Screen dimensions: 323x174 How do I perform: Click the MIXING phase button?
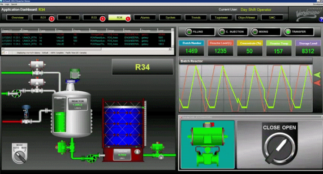click(x=266, y=32)
